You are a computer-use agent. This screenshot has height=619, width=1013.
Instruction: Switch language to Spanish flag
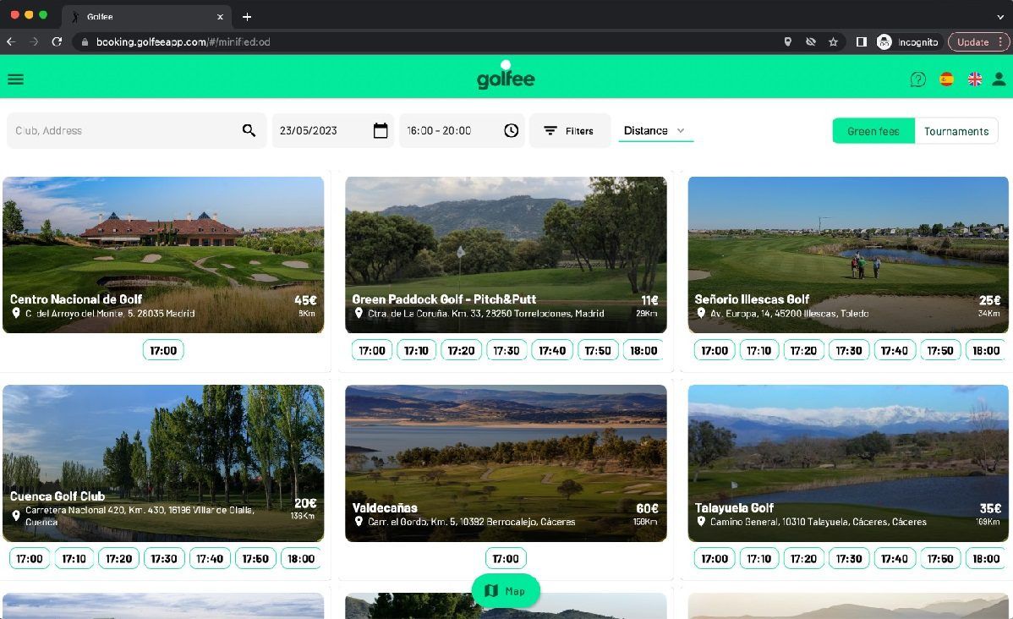pos(946,79)
